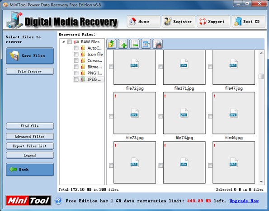Check the Bitma... folder checkbox
The image size is (269, 211).
(x=76, y=67)
